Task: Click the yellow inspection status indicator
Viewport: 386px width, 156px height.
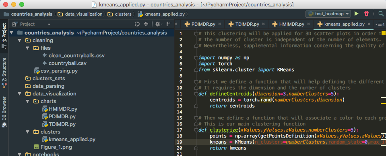Action: coord(384,33)
